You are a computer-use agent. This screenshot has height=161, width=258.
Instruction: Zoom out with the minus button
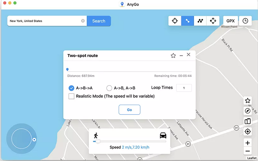[x=248, y=151]
